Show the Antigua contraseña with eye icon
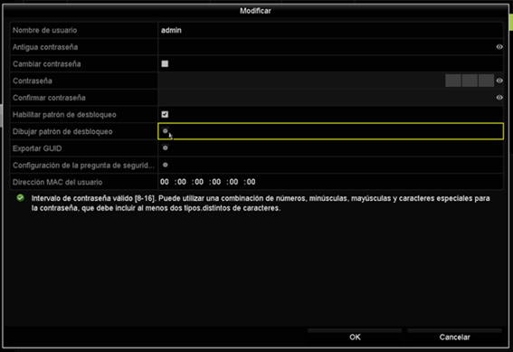 point(499,47)
